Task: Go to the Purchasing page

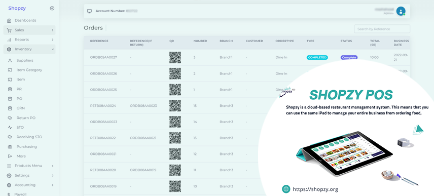Action: (x=26, y=146)
